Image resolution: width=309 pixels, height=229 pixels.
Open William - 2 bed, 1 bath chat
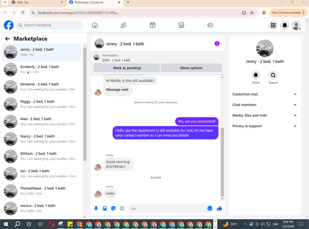coord(41,156)
